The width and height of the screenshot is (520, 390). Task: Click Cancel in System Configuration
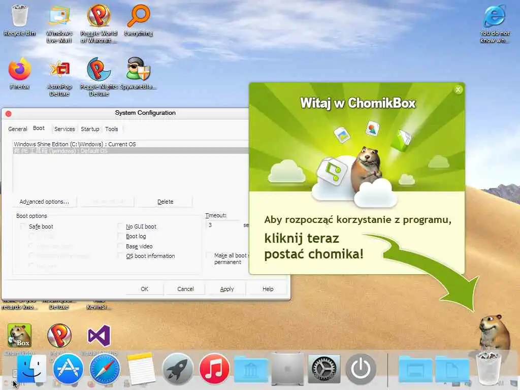click(185, 289)
